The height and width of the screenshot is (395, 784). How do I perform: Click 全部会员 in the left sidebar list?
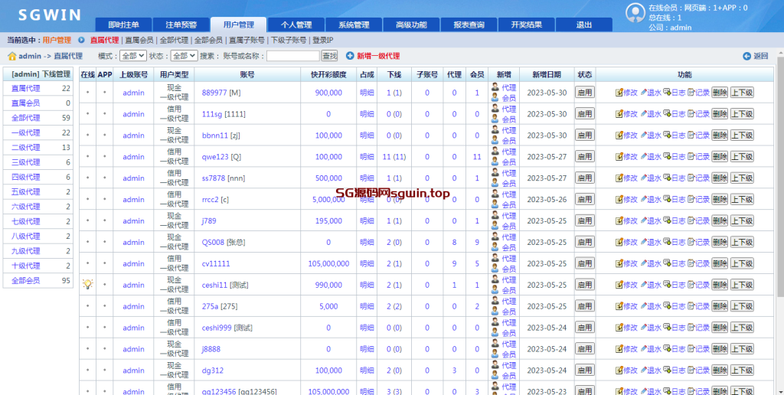[x=25, y=280]
